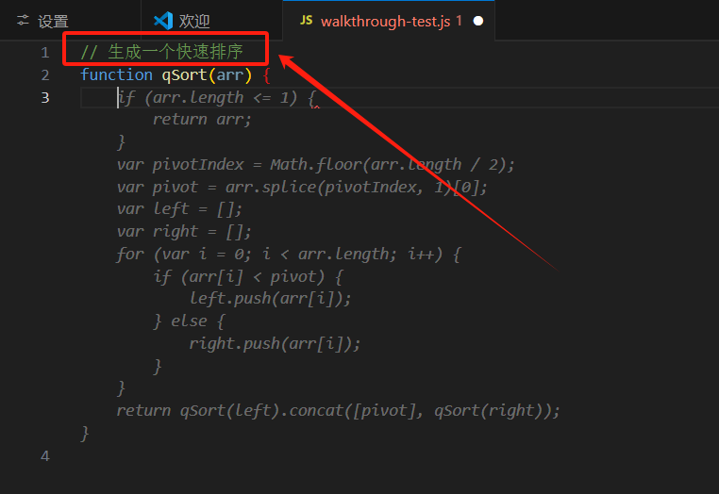719x494 pixels.
Task: Click suggested 'var left = [];' line
Action: point(179,209)
